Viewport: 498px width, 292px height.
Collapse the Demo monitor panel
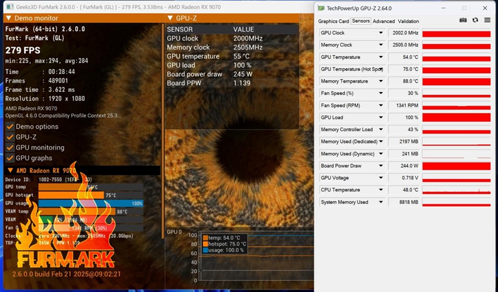coord(9,18)
